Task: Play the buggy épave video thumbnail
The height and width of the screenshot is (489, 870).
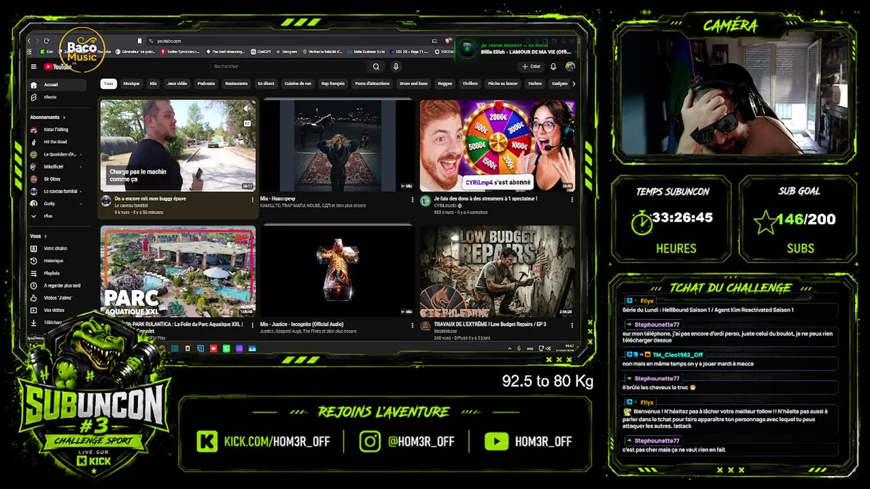Action: [x=178, y=145]
